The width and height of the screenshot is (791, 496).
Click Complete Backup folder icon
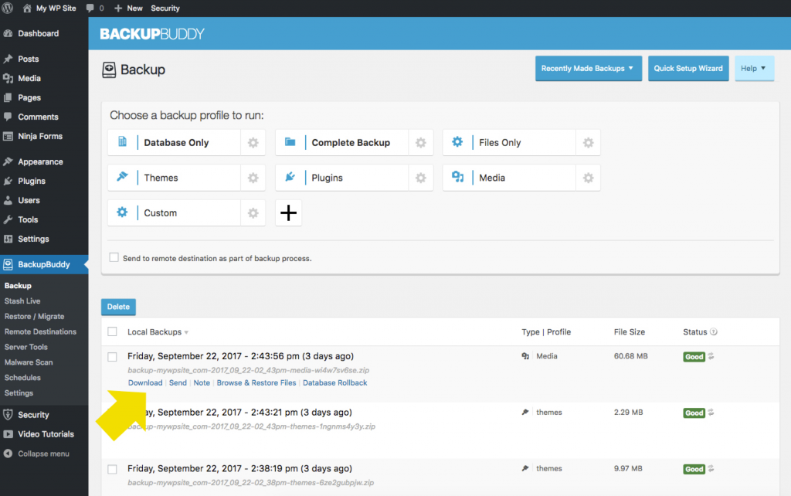point(290,142)
